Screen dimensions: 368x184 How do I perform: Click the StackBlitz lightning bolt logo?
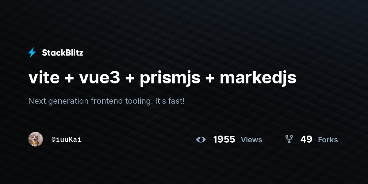(32, 53)
